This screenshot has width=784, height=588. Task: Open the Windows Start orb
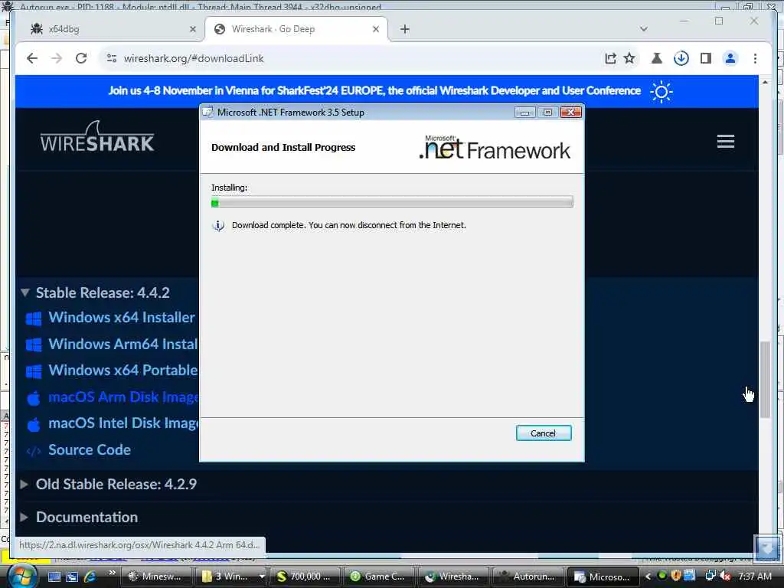coord(21,576)
